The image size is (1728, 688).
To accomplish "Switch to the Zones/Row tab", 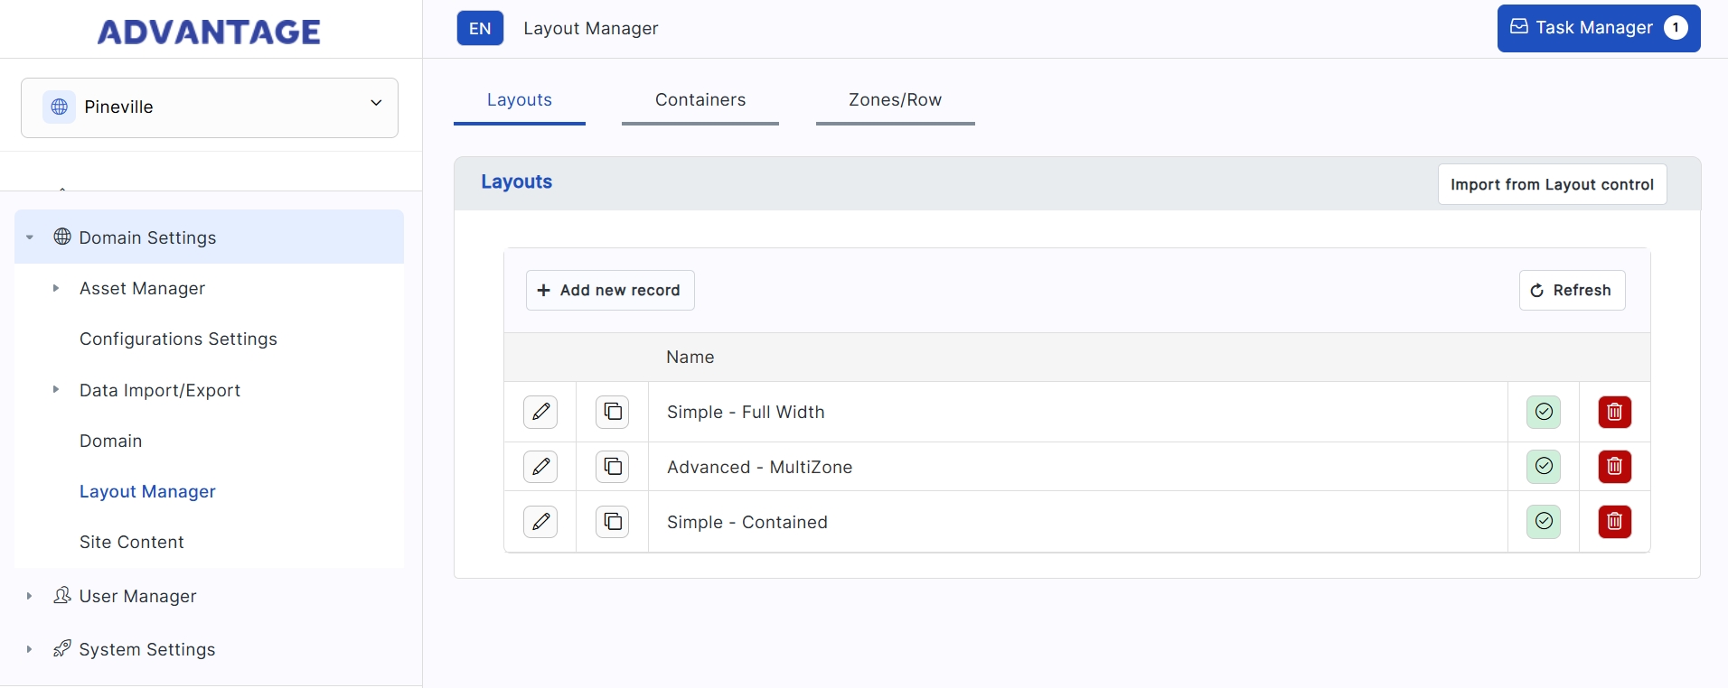I will coord(895,100).
